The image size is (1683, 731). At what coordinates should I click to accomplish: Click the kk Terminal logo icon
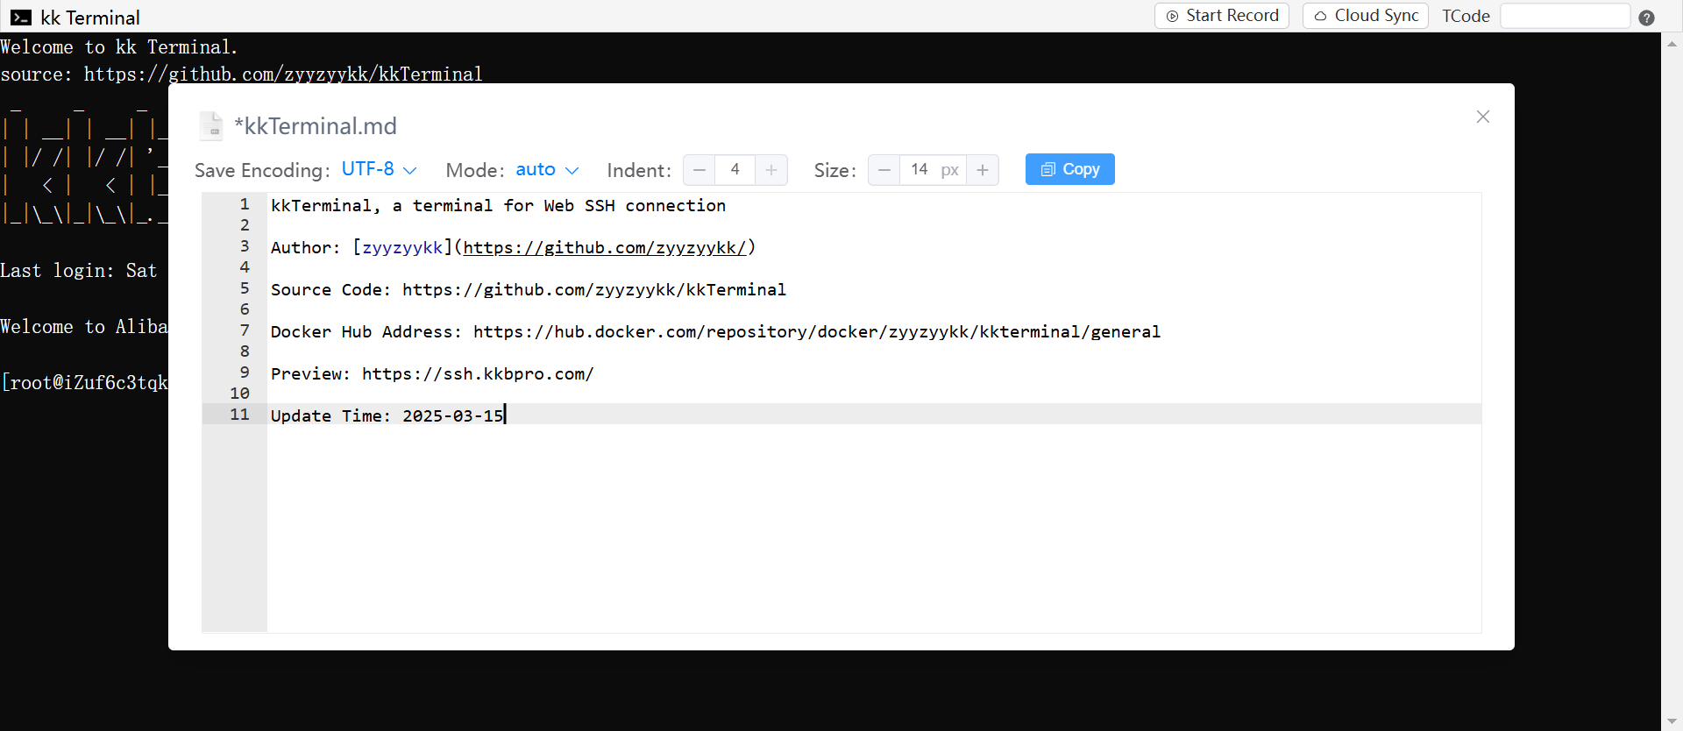[21, 18]
